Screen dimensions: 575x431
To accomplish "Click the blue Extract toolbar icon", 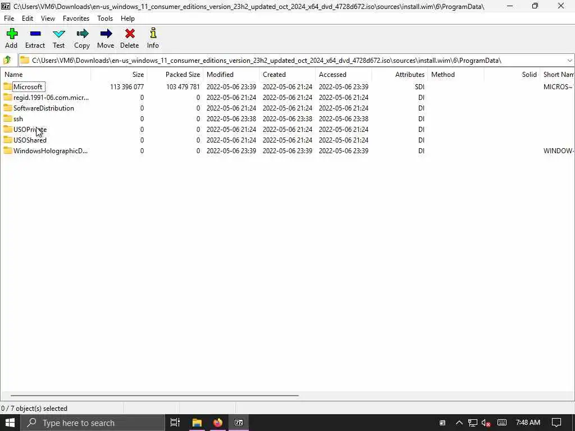I will pos(35,34).
